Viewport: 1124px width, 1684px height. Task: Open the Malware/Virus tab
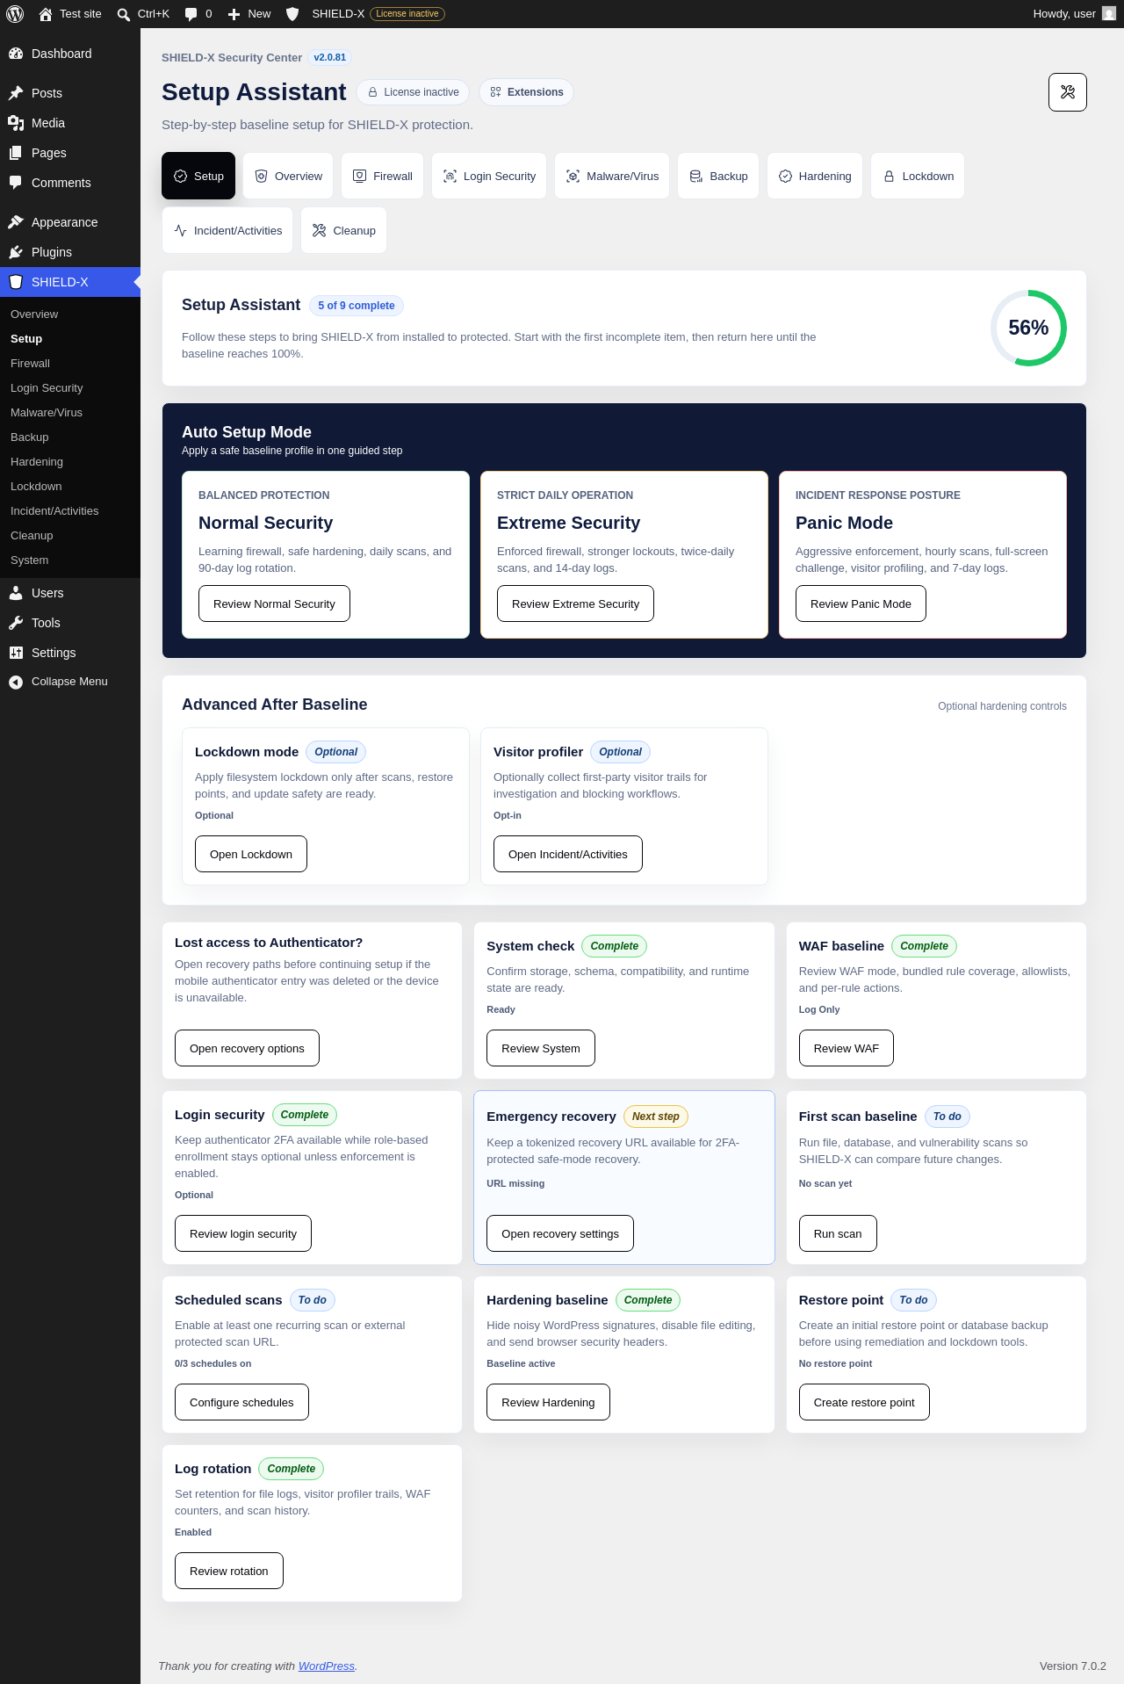pos(612,177)
